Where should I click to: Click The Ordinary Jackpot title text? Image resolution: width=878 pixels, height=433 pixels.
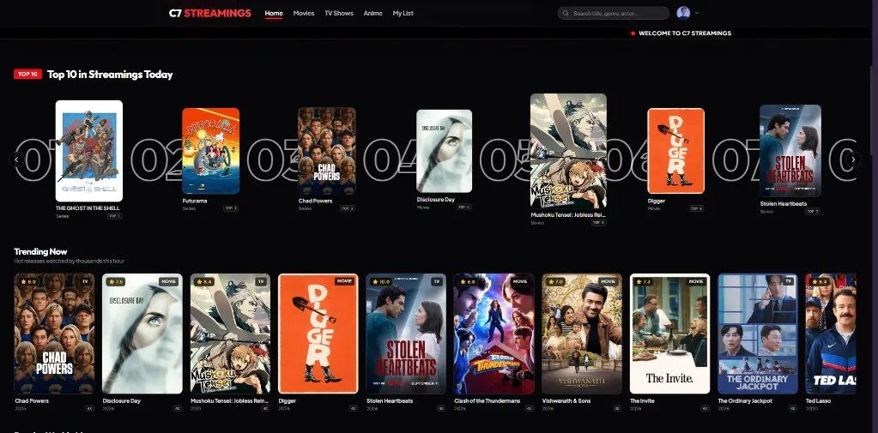pos(745,400)
